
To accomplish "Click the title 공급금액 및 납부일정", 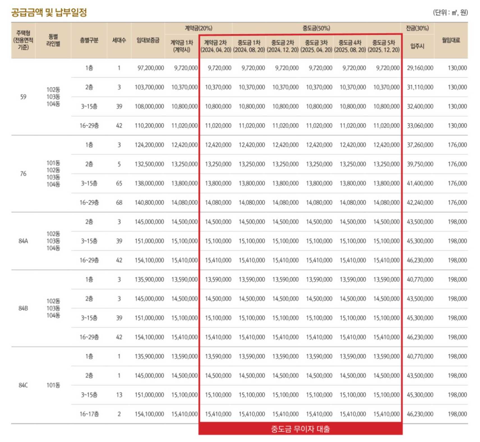I will tap(49, 12).
